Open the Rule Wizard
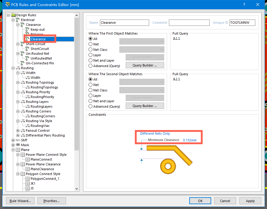The height and width of the screenshot is (209, 267). 20,201
